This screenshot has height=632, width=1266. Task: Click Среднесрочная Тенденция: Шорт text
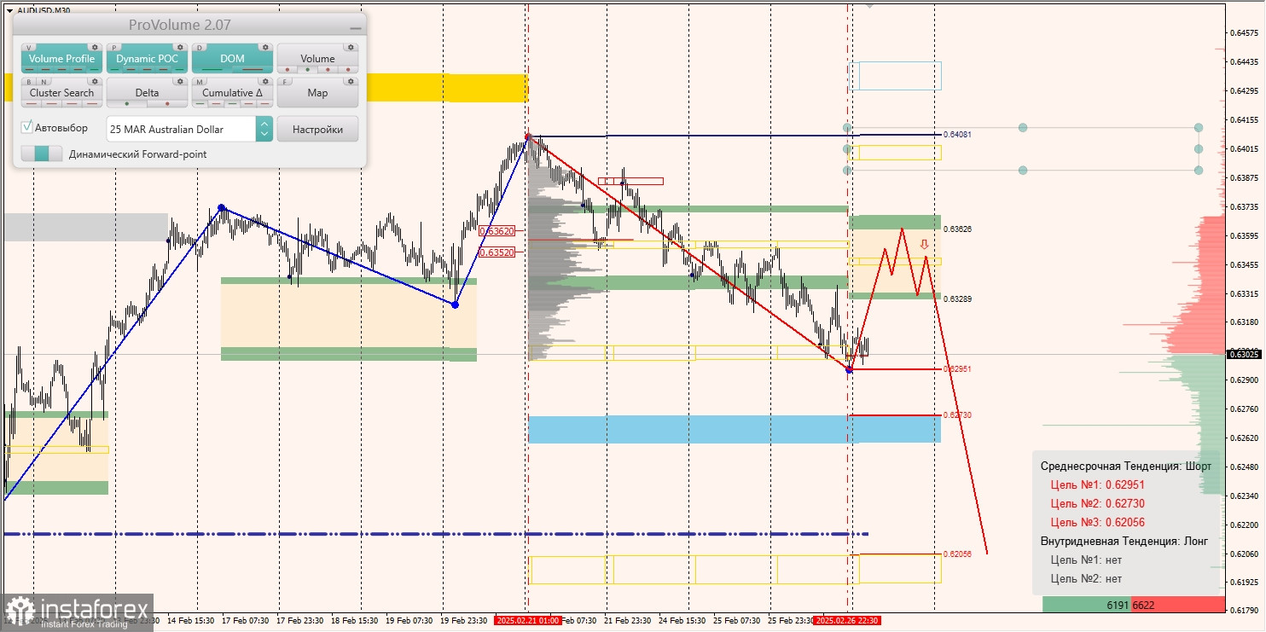(1126, 466)
